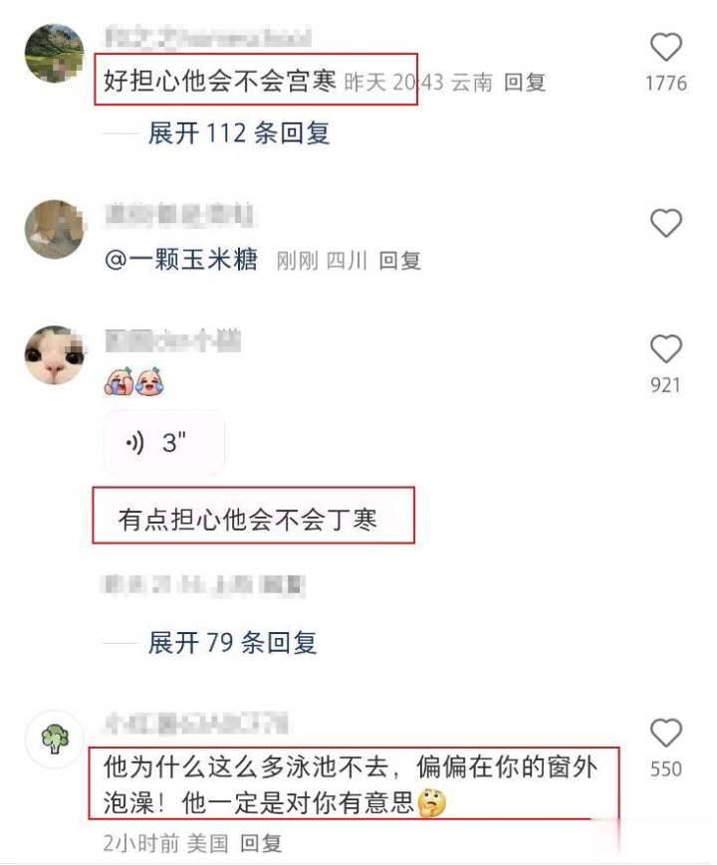Screen dimensions: 717x865
Task: Reply to the 美国 comment
Action: click(261, 843)
